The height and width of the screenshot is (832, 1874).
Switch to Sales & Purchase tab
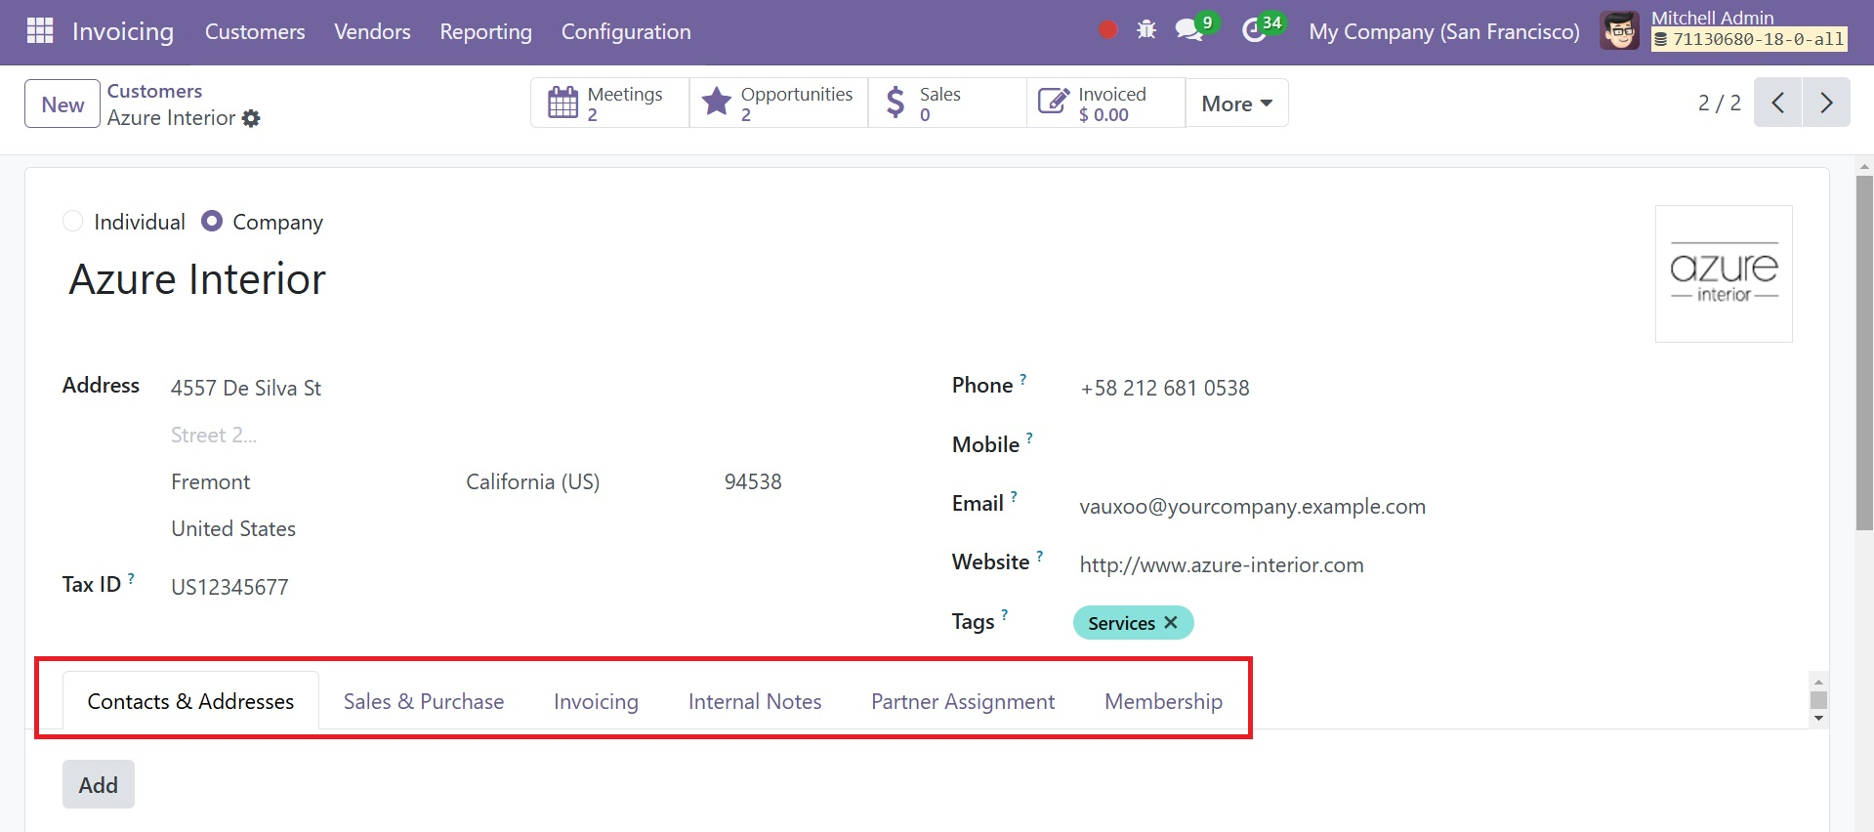[x=424, y=701]
